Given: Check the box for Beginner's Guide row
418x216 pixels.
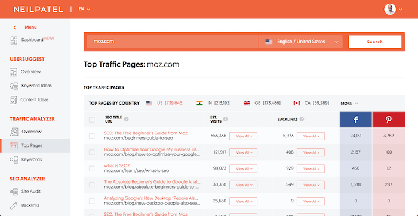Looking at the screenshot, I should [92, 136].
